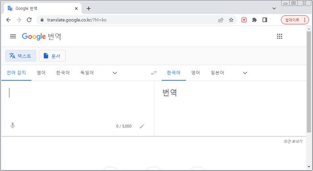Select the 텍스트 translation mode
The width and height of the screenshot is (313, 171).
[21, 56]
